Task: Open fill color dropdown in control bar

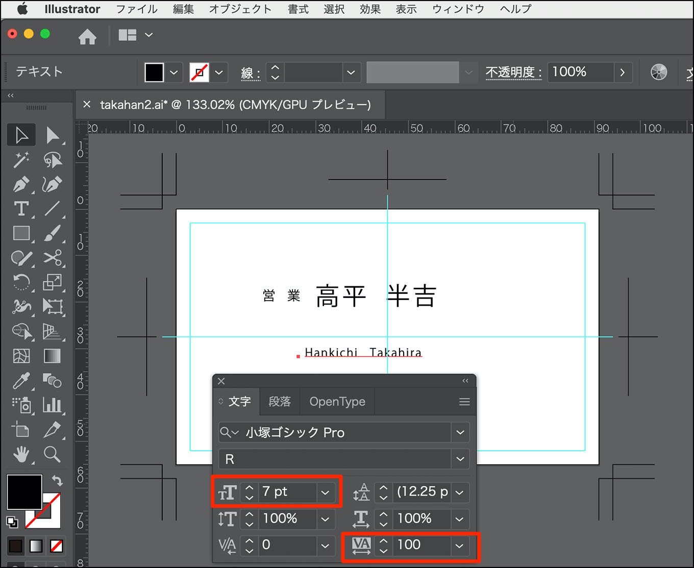Action: pos(174,72)
